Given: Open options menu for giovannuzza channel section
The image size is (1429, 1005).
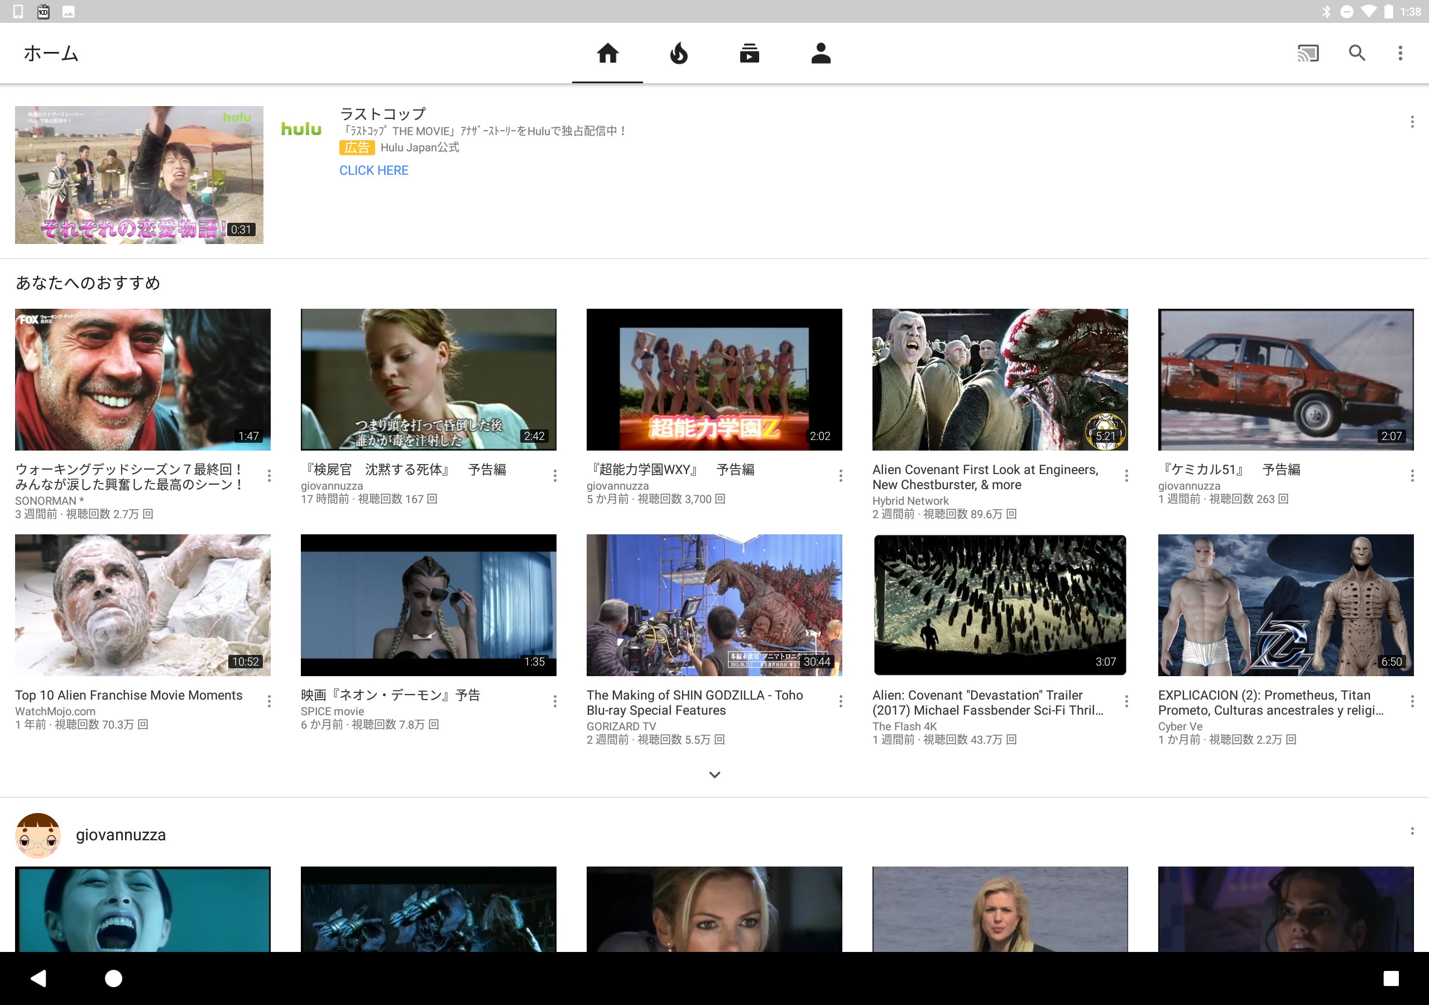Looking at the screenshot, I should coord(1412,831).
